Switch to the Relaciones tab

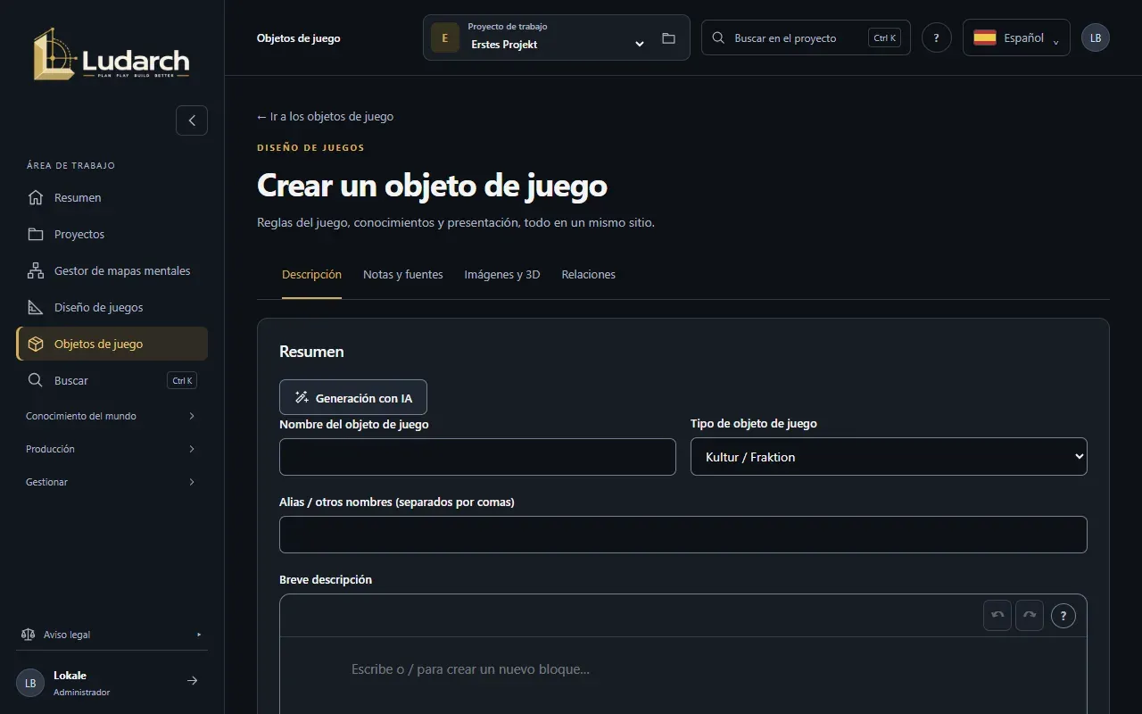pos(589,275)
